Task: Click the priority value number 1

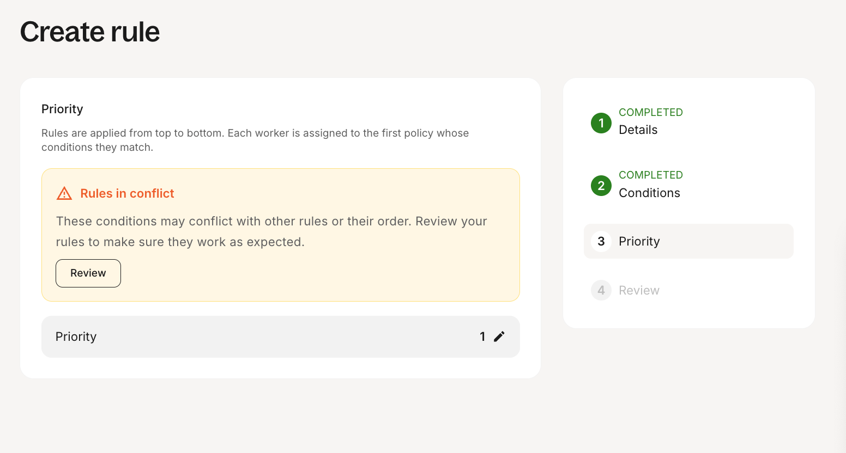Action: (482, 336)
